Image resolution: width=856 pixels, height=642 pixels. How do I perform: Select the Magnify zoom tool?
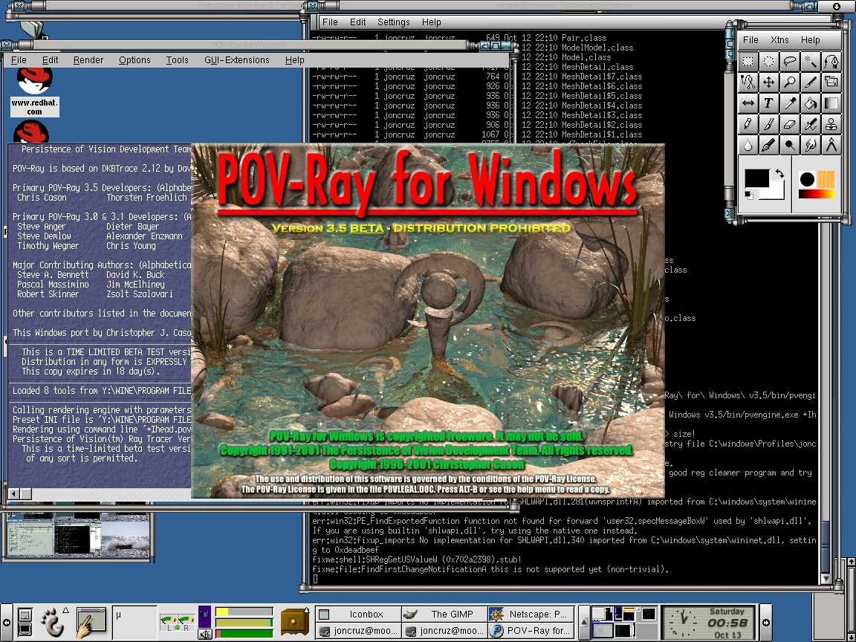pyautogui.click(x=790, y=82)
